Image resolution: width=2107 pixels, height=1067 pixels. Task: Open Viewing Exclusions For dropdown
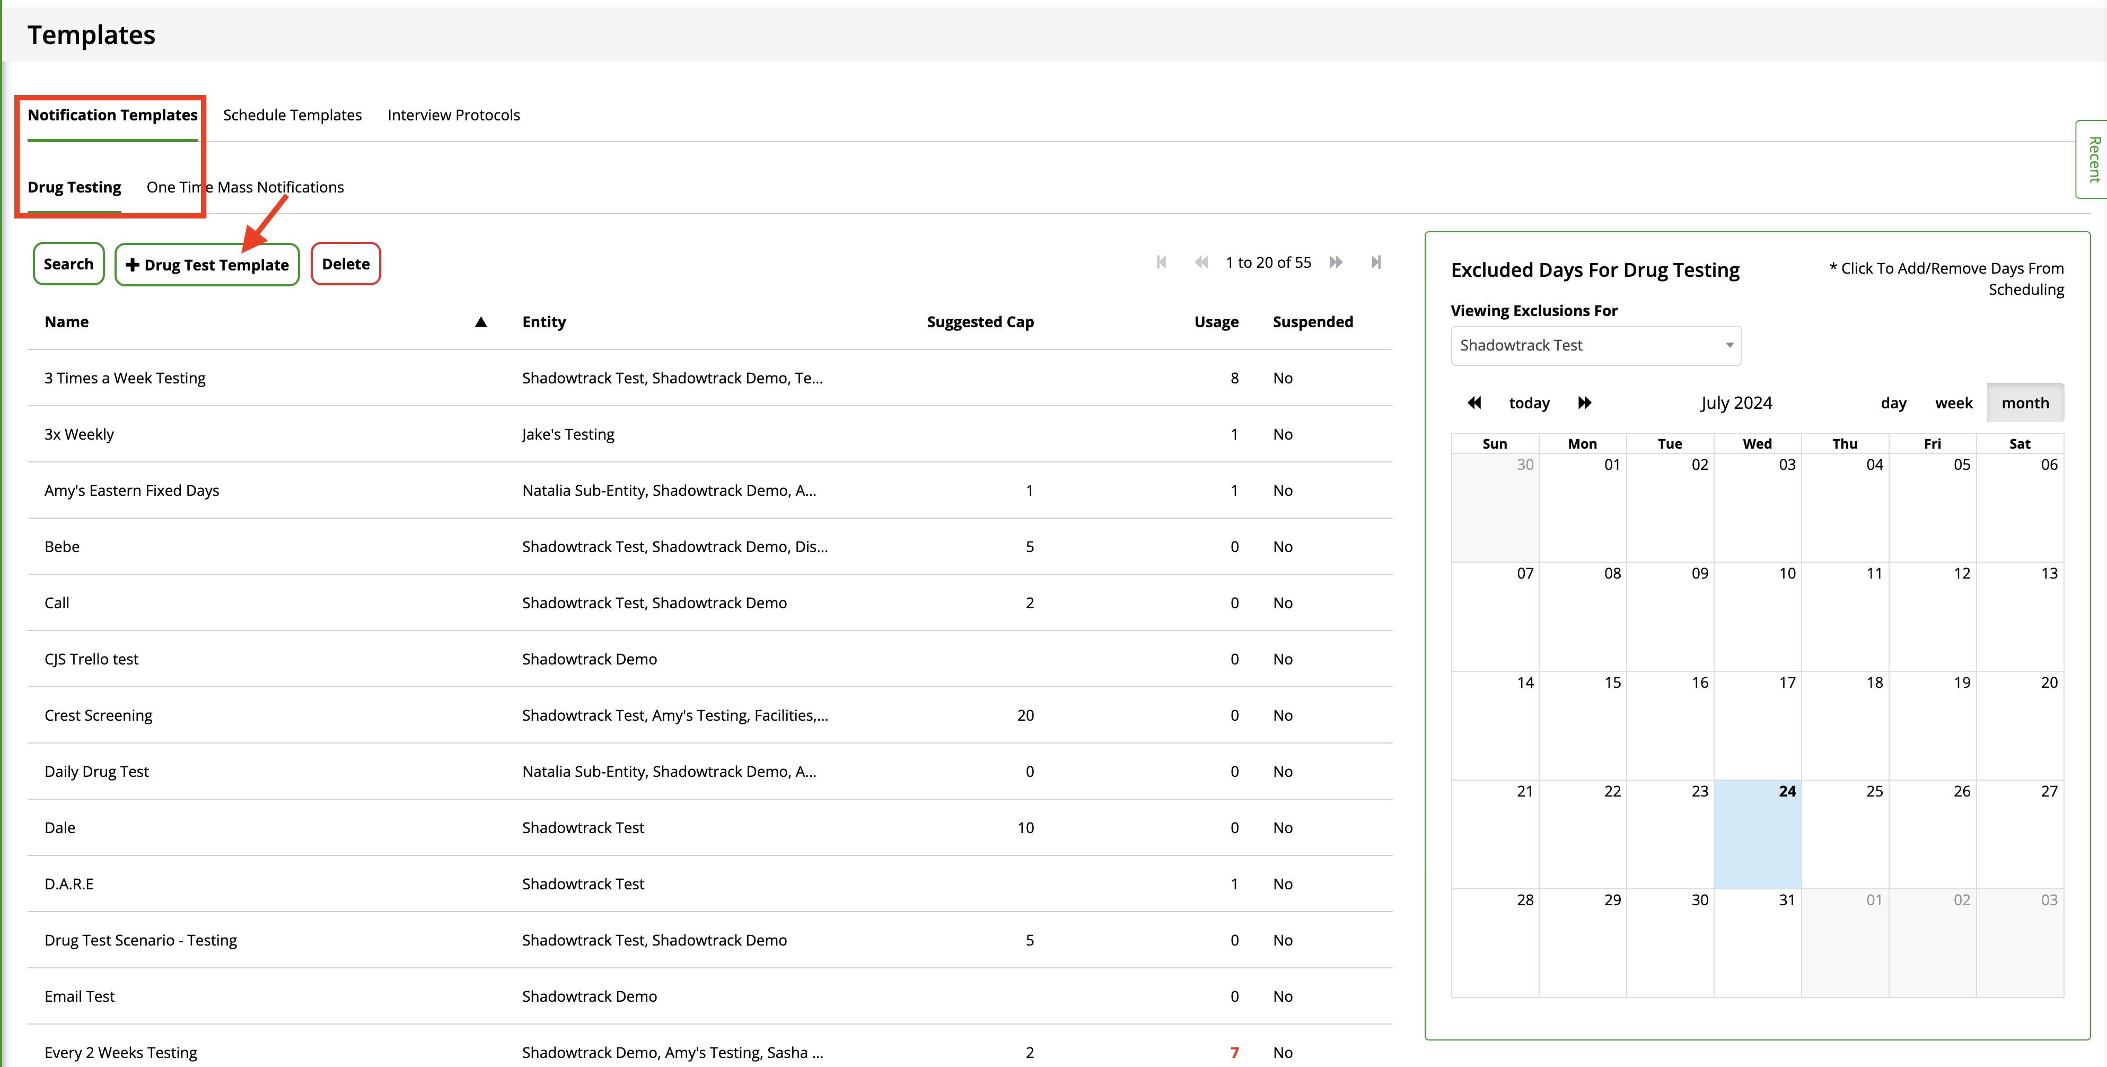[x=1595, y=345]
